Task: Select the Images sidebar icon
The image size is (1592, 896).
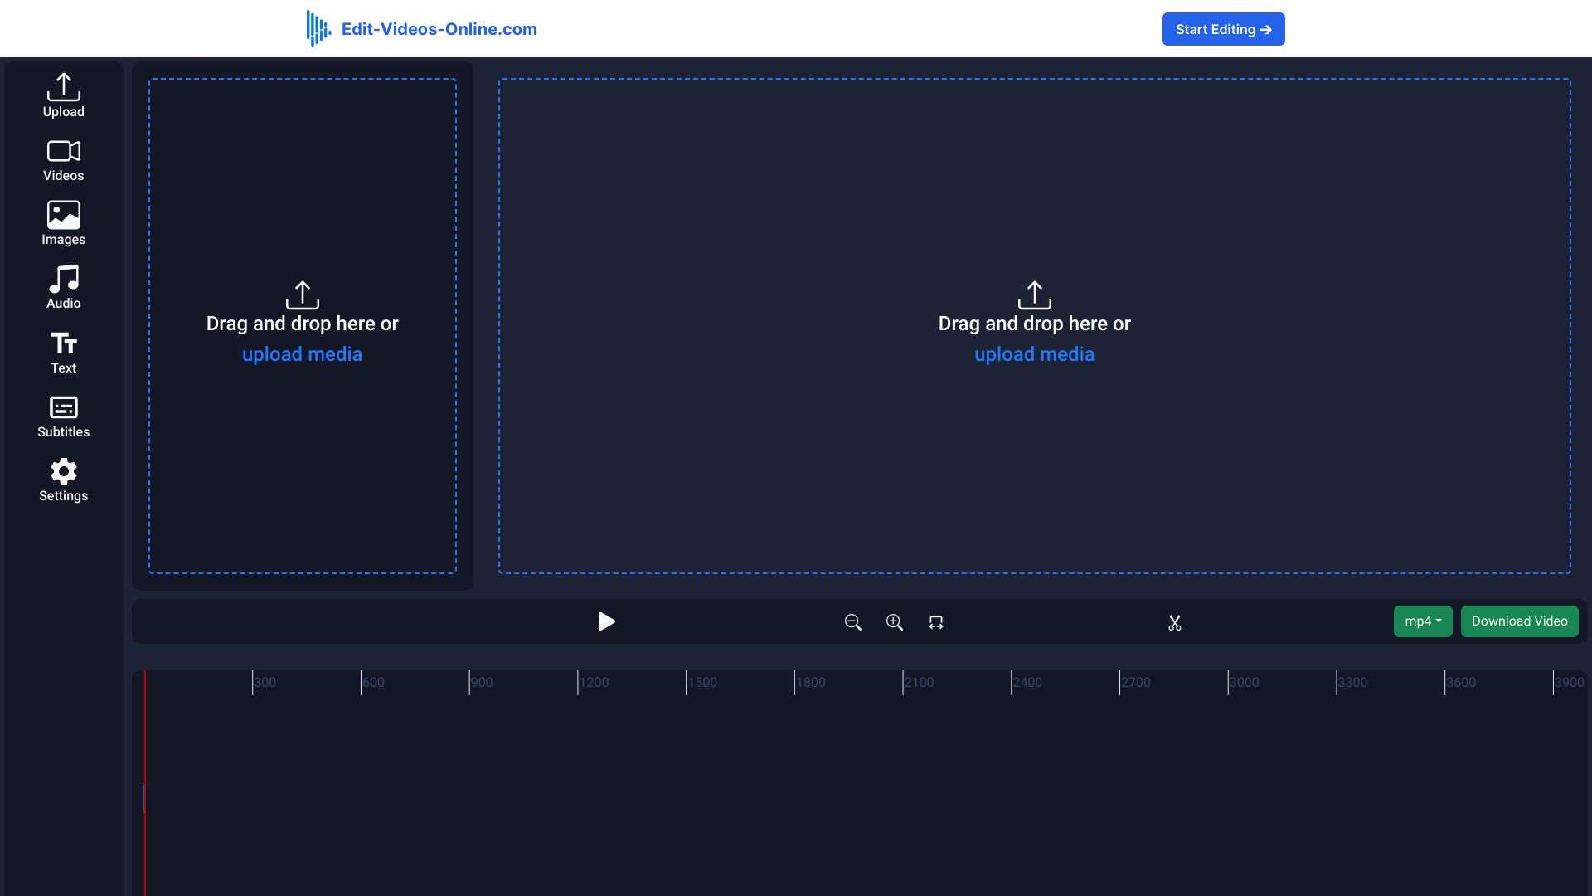Action: pos(63,224)
